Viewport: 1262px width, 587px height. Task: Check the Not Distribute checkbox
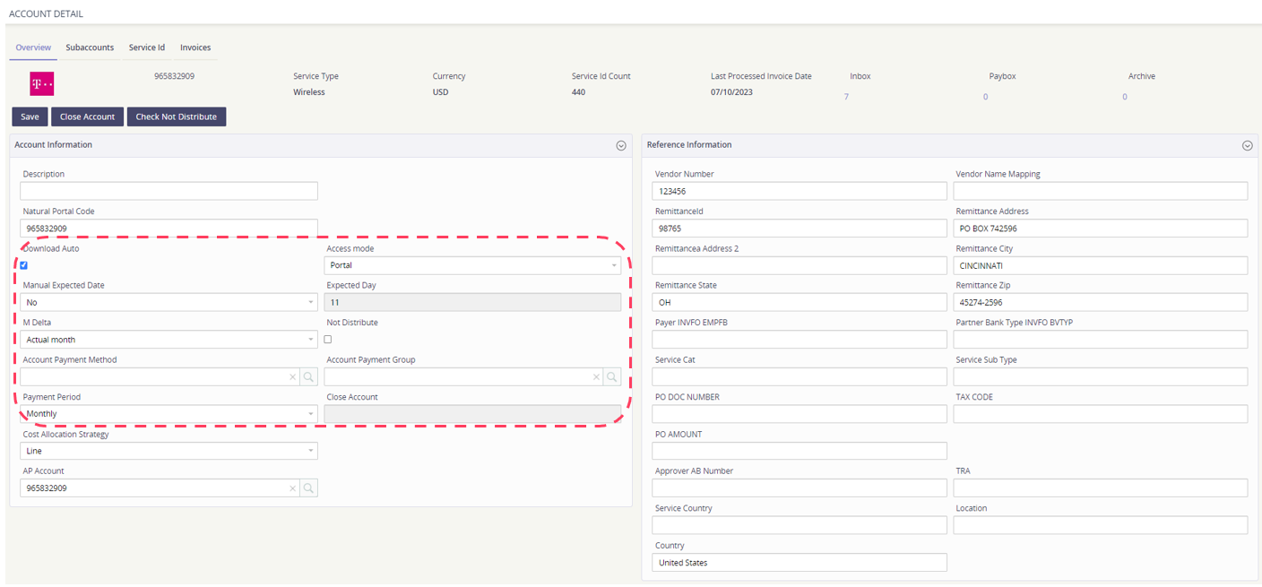(x=327, y=340)
